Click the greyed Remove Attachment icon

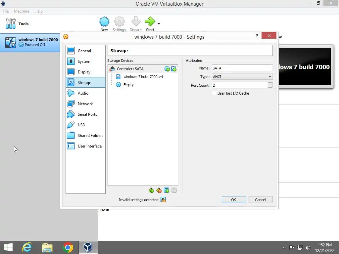point(174,190)
